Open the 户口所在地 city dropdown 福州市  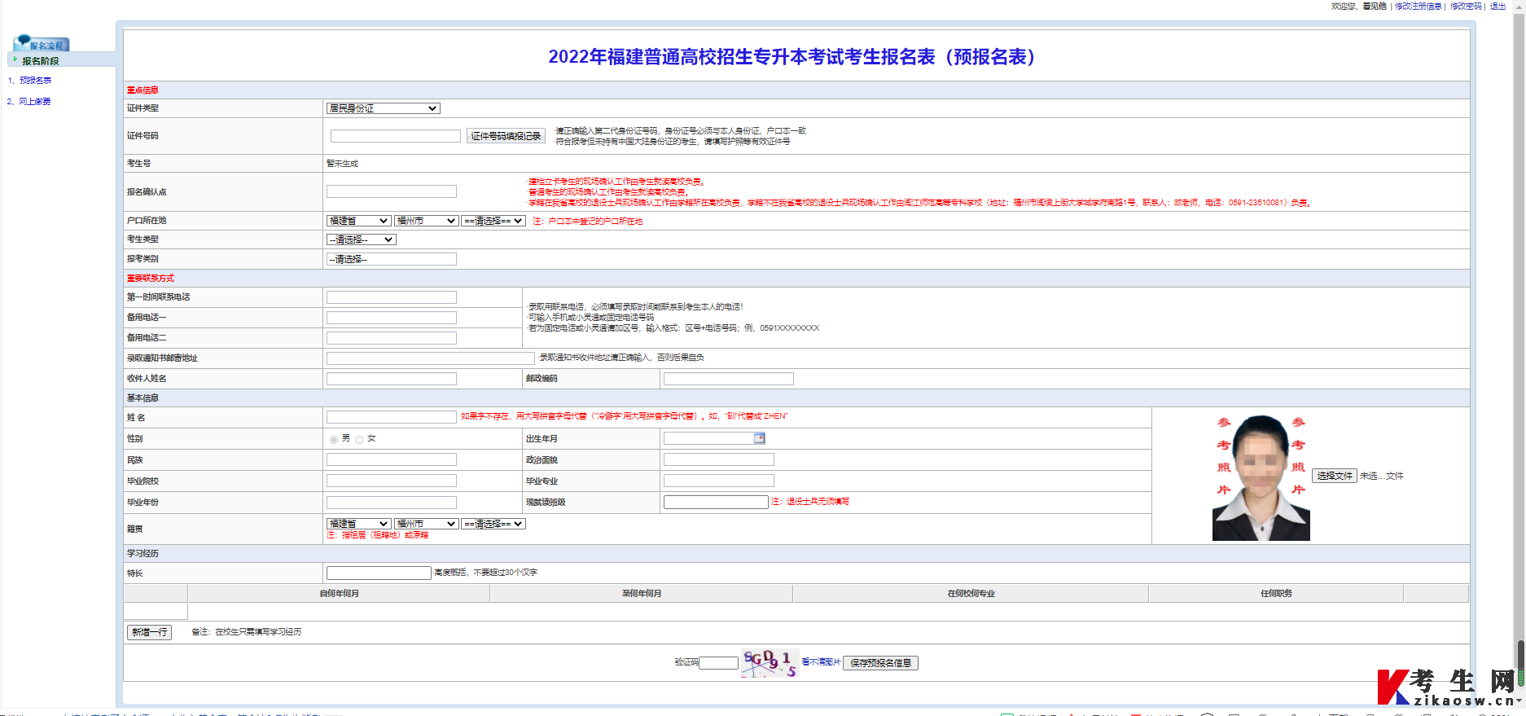[426, 221]
